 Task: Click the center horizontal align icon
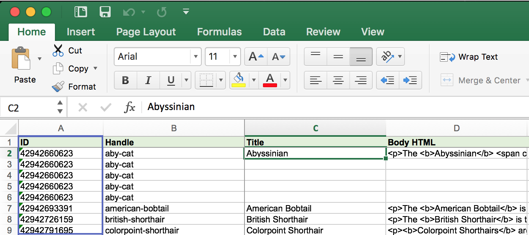pos(338,80)
